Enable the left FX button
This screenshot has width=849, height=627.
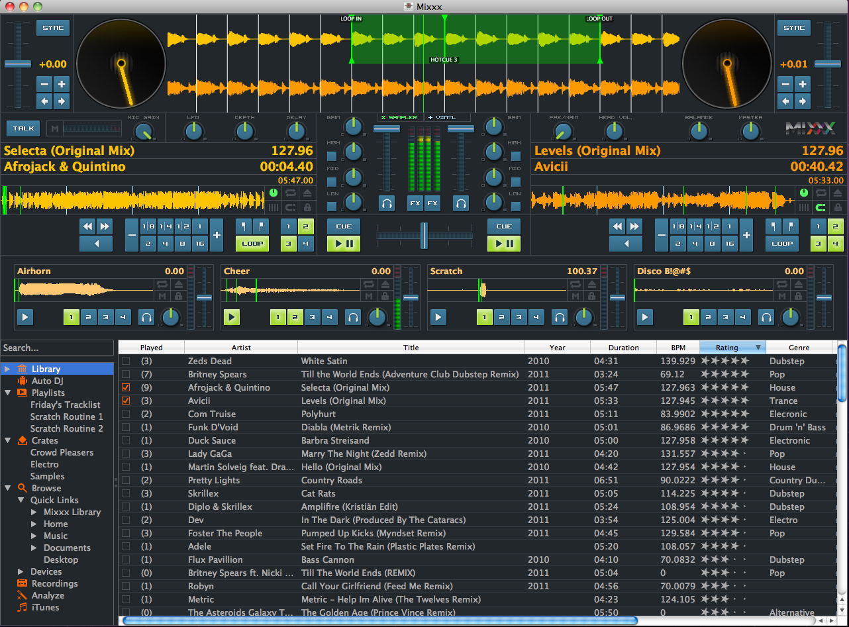click(415, 203)
